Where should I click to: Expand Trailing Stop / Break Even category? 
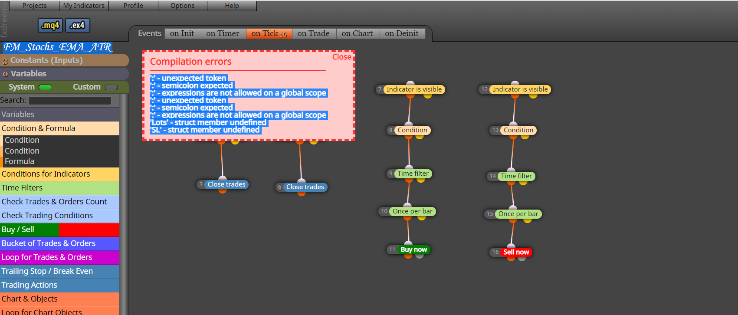point(59,271)
